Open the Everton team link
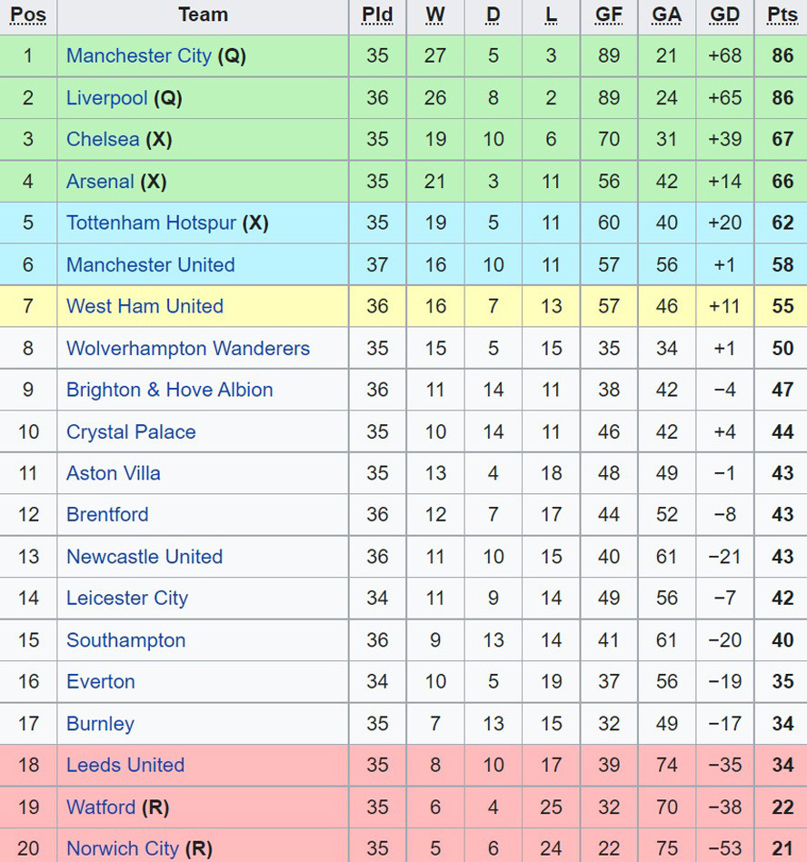This screenshot has width=807, height=862. click(x=100, y=682)
